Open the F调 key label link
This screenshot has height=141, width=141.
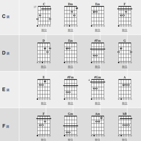tap(6, 126)
